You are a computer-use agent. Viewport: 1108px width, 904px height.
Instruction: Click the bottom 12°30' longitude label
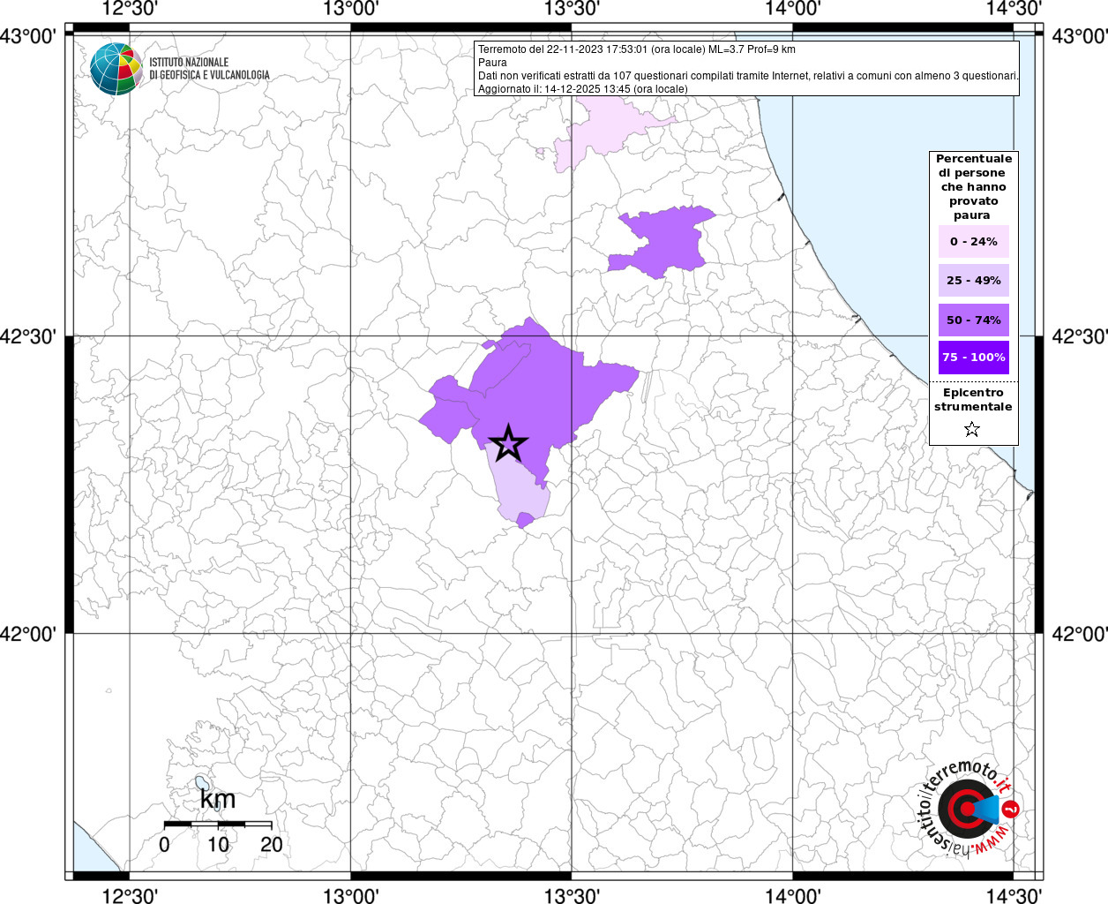[x=130, y=895]
